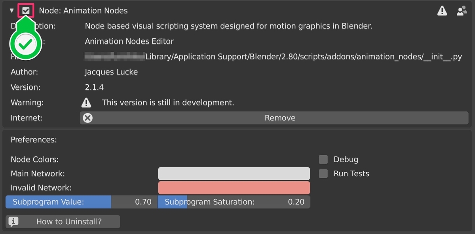Click the warning icon beside development notice
The image size is (475, 234).
coord(86,103)
